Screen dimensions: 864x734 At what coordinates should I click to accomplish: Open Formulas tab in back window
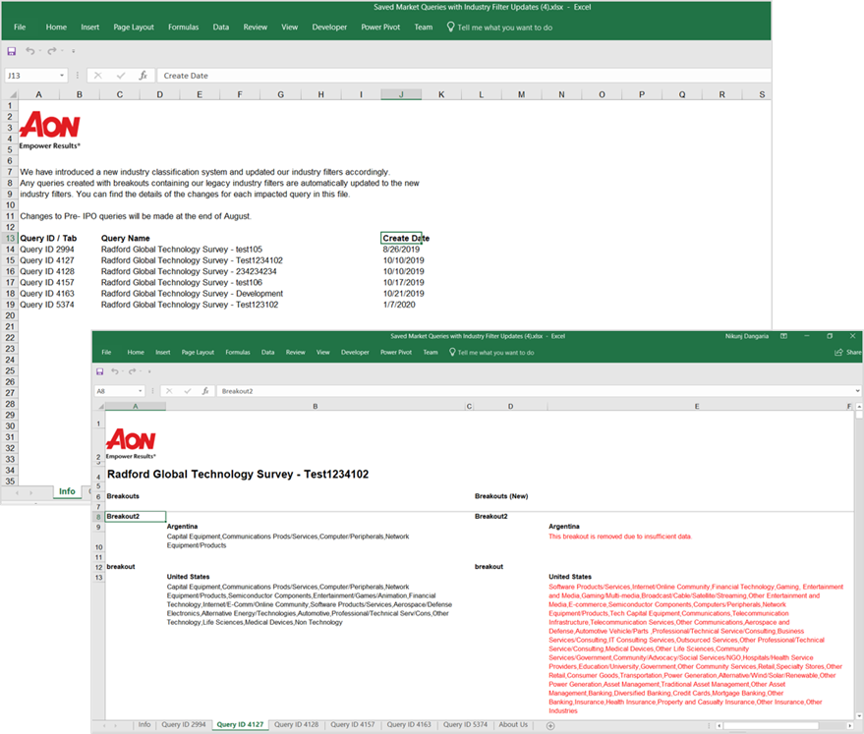pos(184,27)
